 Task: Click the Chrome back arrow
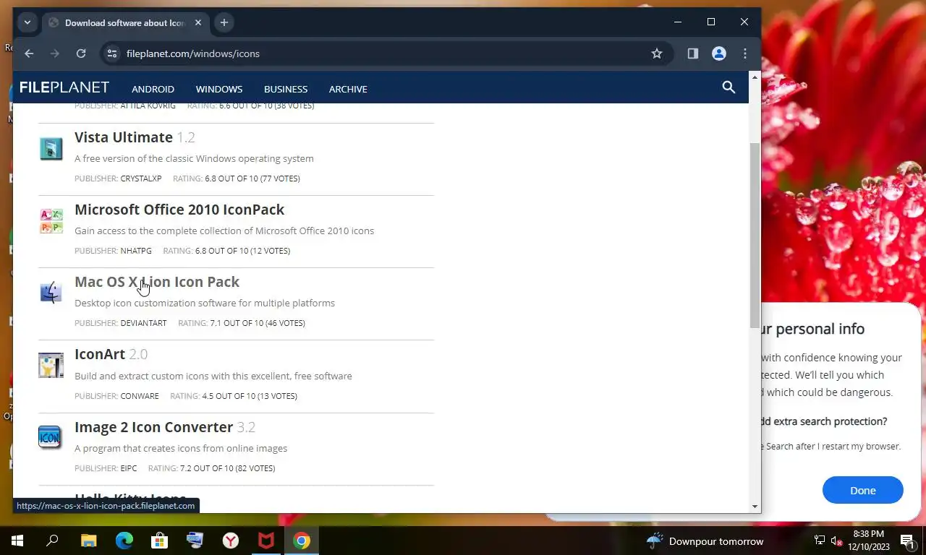click(x=29, y=53)
